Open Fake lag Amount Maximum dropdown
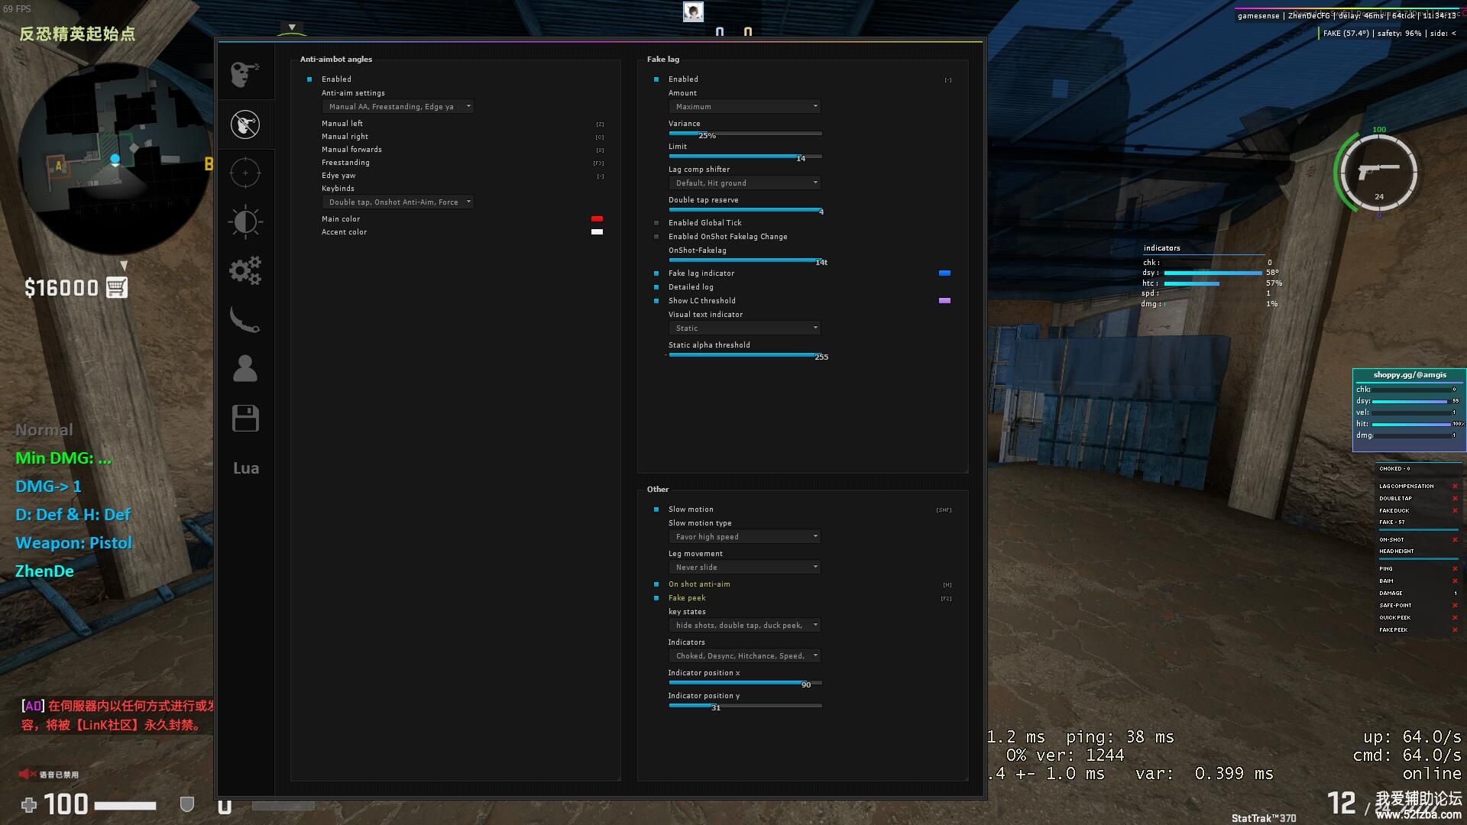Image resolution: width=1467 pixels, height=825 pixels. tap(745, 107)
